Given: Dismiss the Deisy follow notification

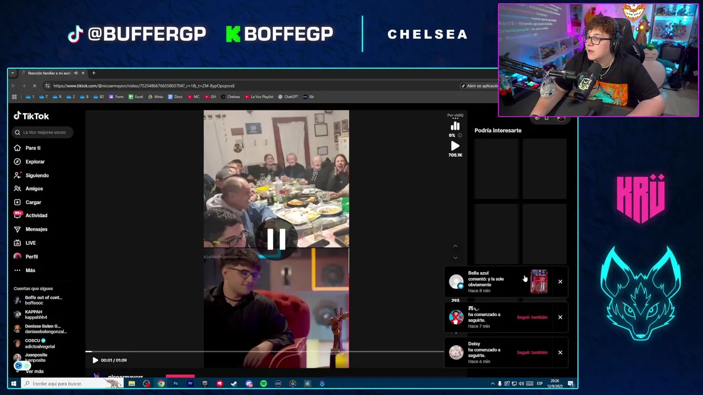Looking at the screenshot, I should [560, 353].
